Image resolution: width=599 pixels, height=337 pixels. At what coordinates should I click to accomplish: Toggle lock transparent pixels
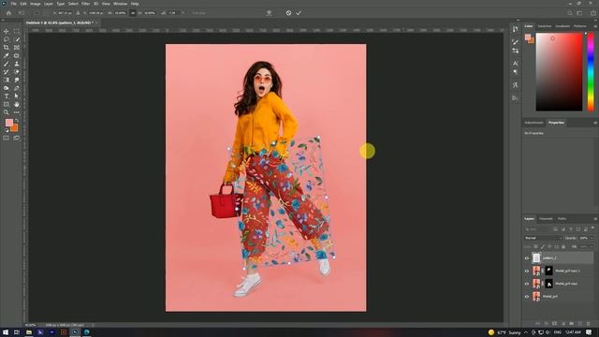tap(535, 247)
